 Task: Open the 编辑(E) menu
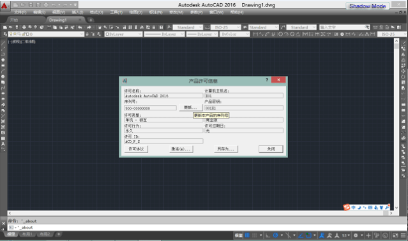pos(40,12)
